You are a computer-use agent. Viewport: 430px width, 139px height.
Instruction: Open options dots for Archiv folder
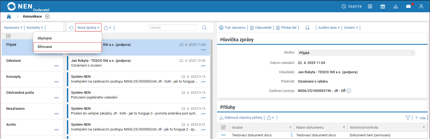[x=56, y=130]
